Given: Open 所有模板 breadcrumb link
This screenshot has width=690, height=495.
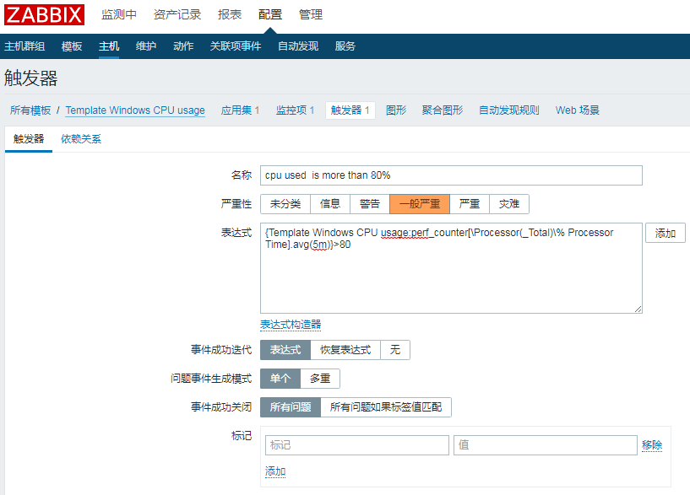Looking at the screenshot, I should point(30,110).
